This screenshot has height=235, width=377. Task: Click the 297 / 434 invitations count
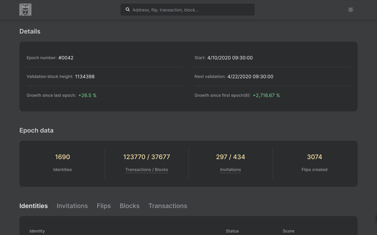point(231,157)
